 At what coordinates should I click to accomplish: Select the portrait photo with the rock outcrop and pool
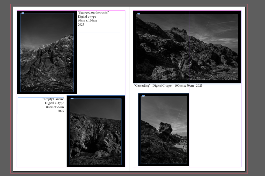point(164,129)
